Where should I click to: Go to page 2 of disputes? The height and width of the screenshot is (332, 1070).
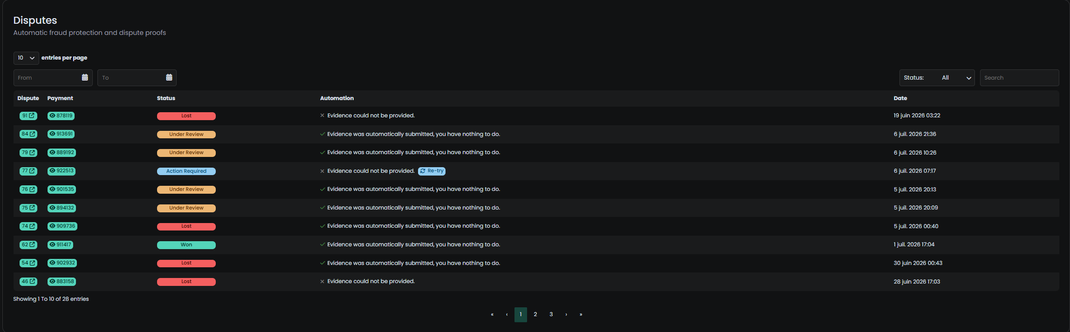535,314
